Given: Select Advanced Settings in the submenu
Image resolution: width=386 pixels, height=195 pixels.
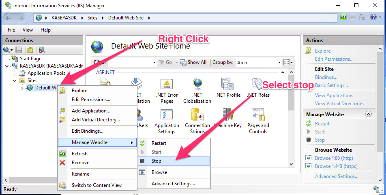Looking at the screenshot, I should point(174,183).
